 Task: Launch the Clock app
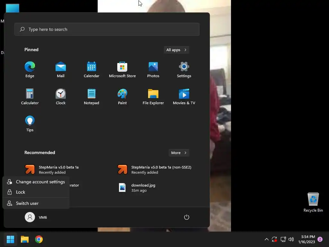(x=61, y=96)
